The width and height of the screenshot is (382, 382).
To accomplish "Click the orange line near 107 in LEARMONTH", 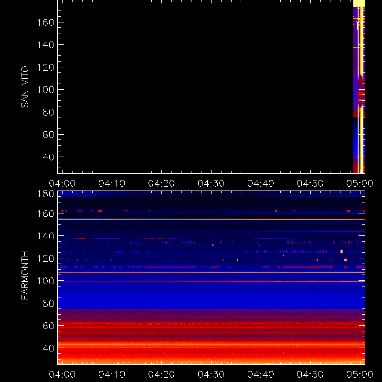I will (211, 272).
